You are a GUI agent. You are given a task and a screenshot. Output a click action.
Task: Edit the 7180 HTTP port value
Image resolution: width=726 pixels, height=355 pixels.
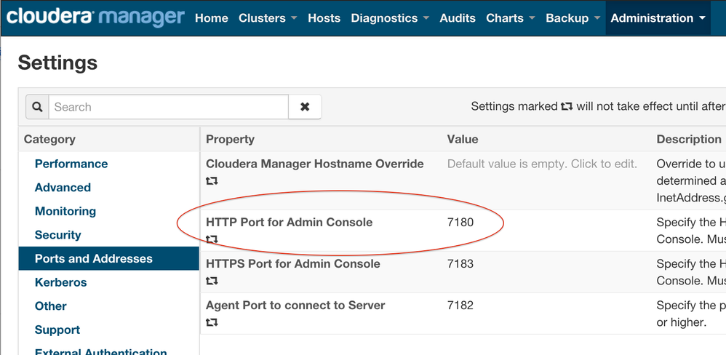460,222
